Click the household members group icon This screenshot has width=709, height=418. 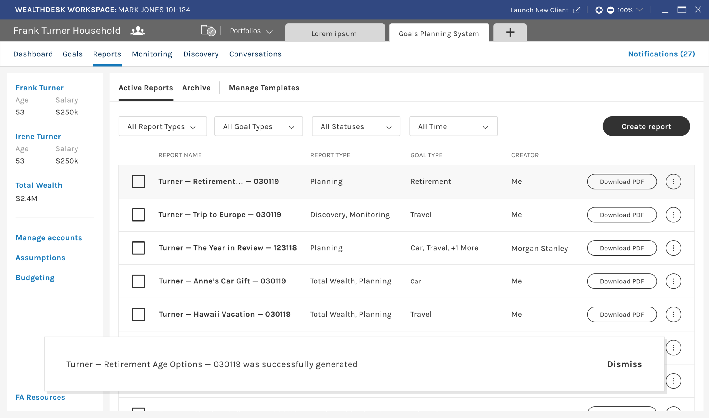coord(138,31)
